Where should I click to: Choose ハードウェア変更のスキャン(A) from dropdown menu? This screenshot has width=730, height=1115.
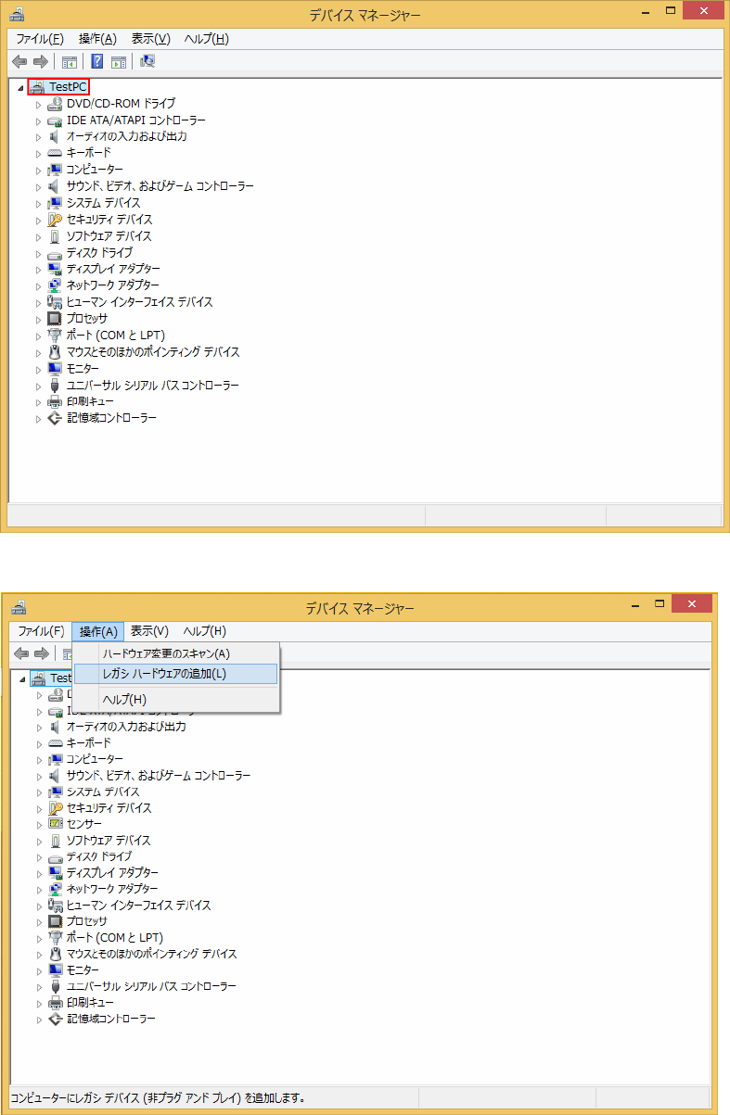pyautogui.click(x=176, y=653)
